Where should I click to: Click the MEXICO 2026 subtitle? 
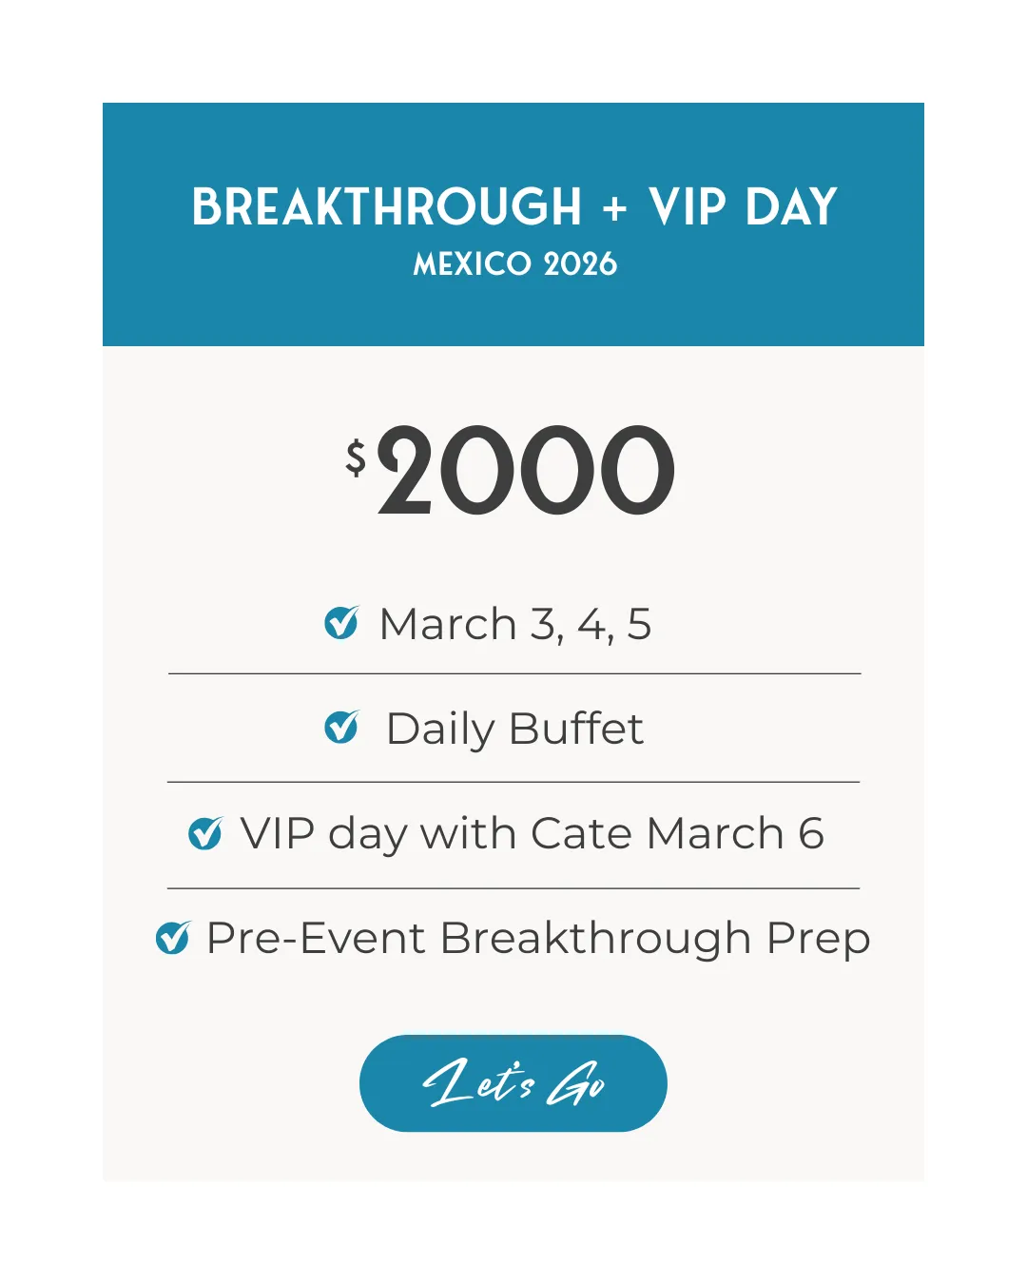click(514, 264)
